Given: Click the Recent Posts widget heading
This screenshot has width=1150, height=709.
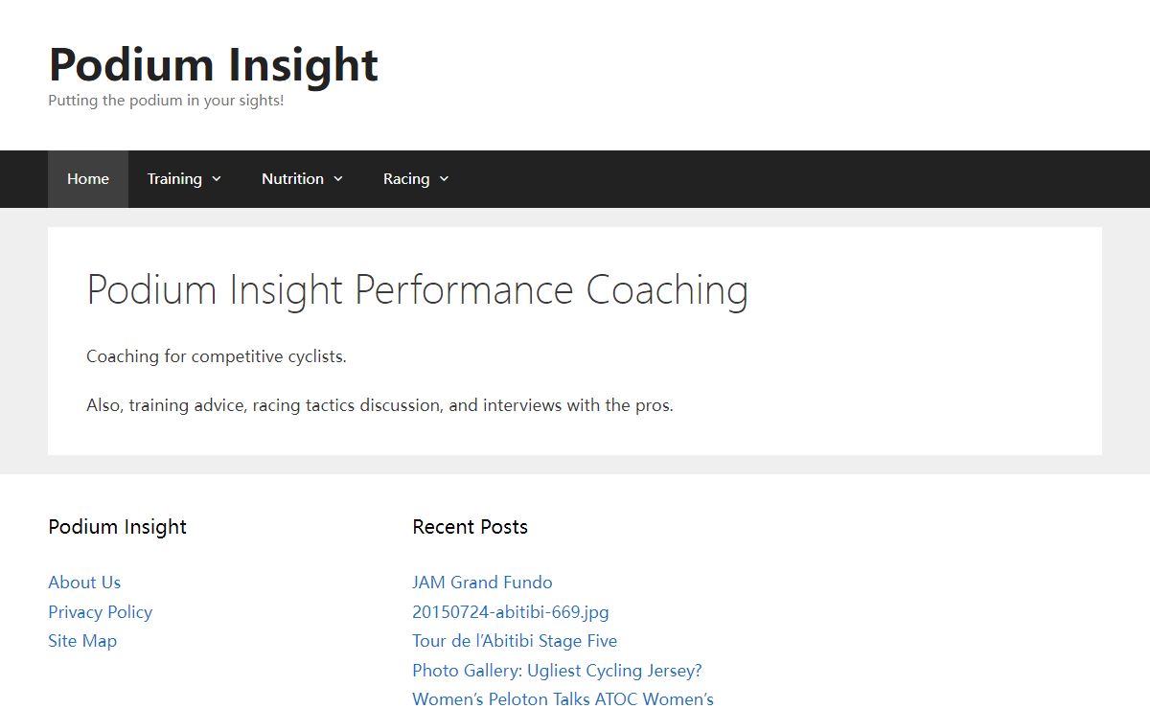Looking at the screenshot, I should pos(470,527).
